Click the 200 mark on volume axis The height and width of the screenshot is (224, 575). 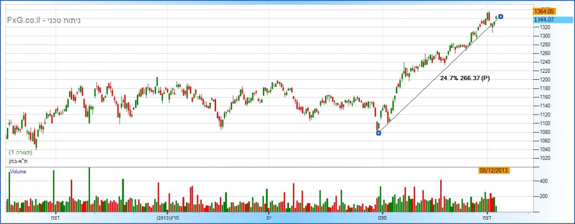tap(543, 197)
